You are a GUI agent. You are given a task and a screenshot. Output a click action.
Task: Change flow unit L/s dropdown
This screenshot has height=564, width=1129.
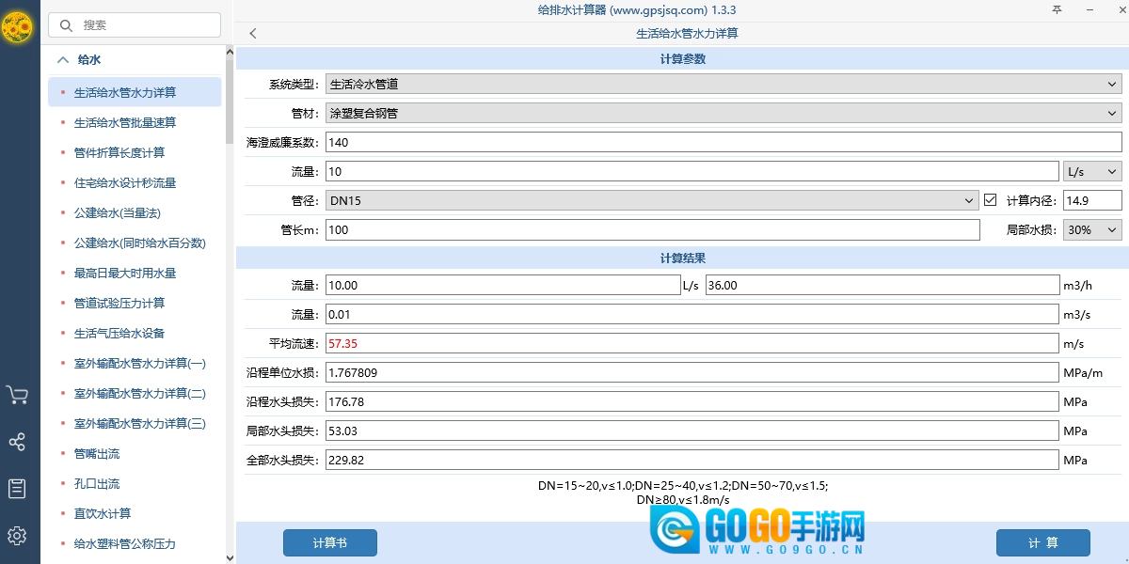1092,171
